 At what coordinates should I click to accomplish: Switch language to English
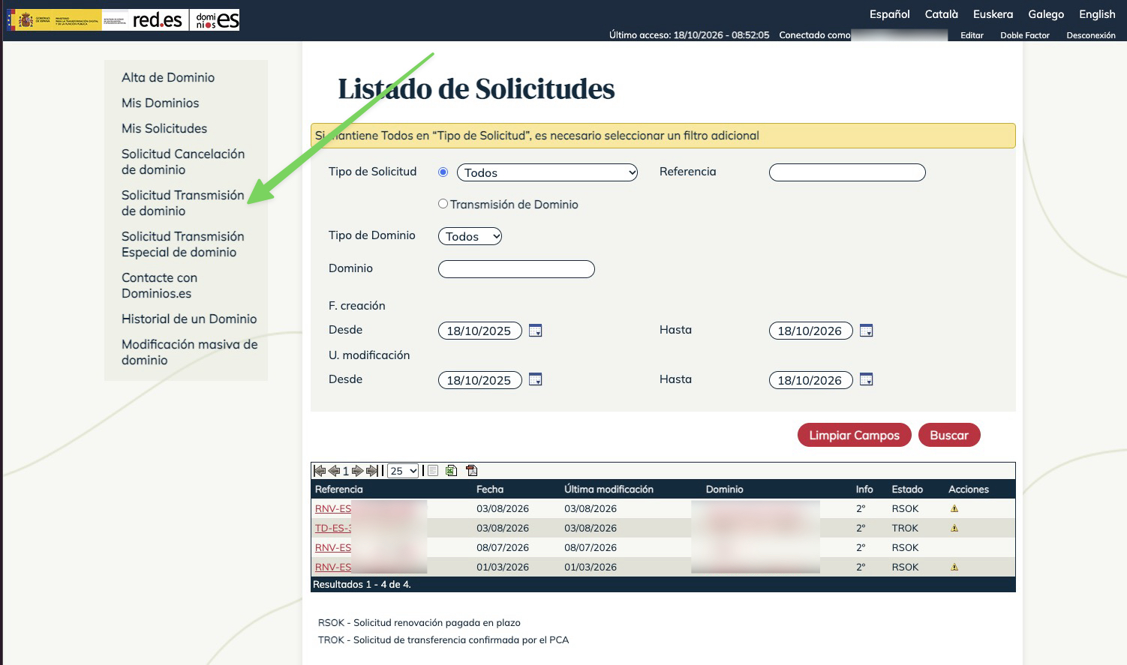coord(1097,14)
